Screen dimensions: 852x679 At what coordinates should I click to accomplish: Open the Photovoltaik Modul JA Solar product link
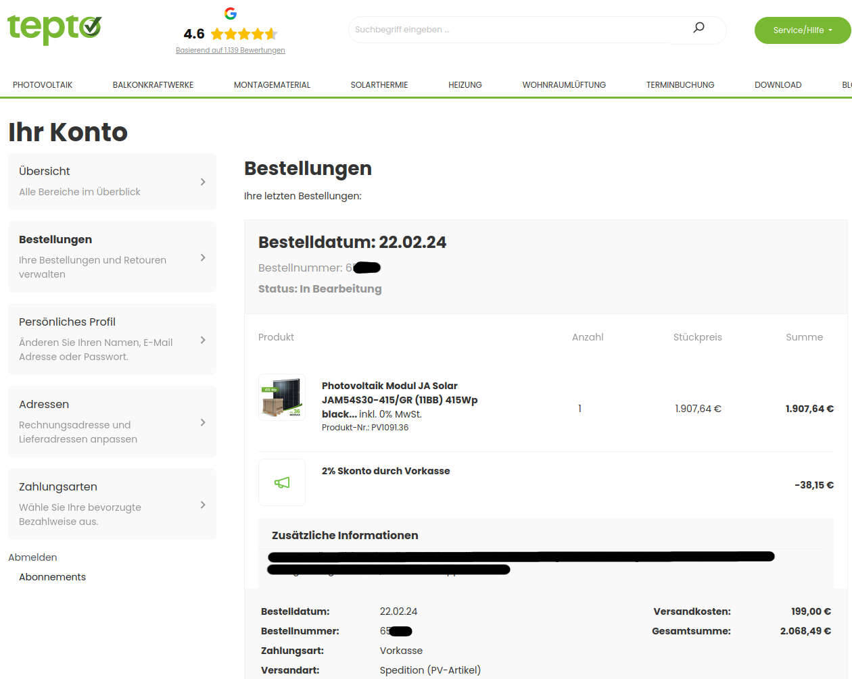pos(400,399)
